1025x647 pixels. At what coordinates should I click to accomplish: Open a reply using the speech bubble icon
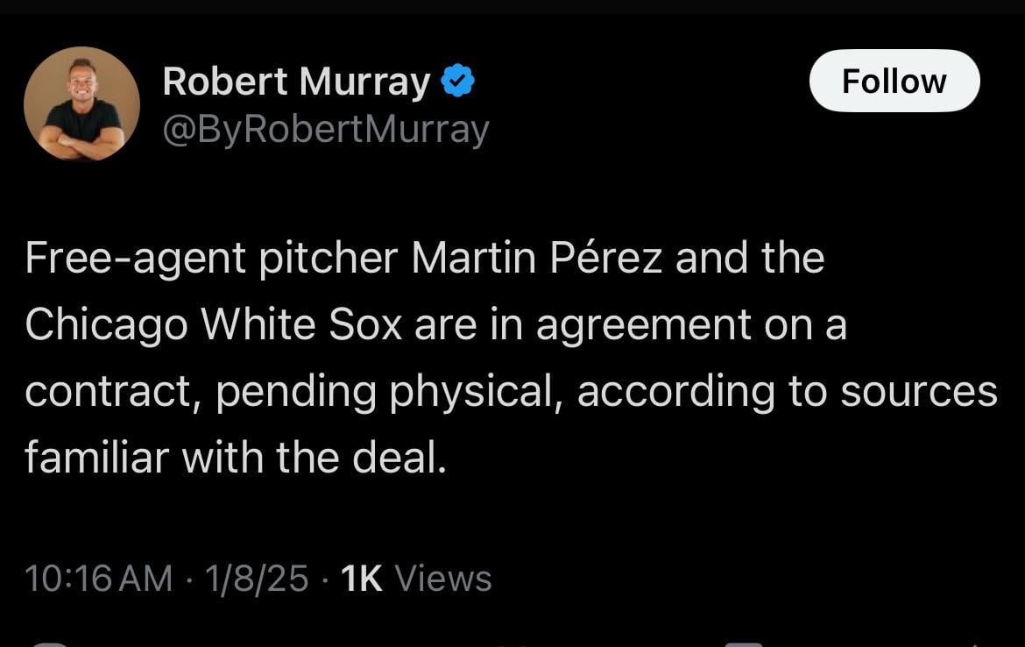pyautogui.click(x=50, y=643)
